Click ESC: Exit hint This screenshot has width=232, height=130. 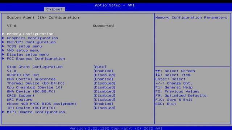[166, 104]
